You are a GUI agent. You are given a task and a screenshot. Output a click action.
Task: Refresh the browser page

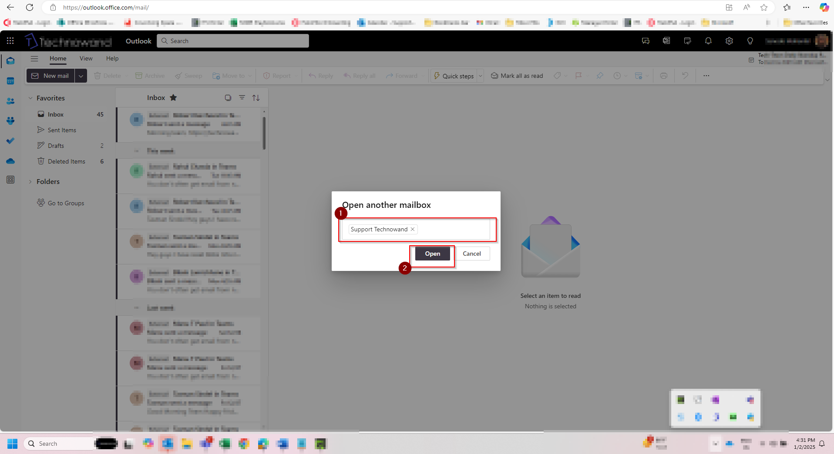coord(30,7)
